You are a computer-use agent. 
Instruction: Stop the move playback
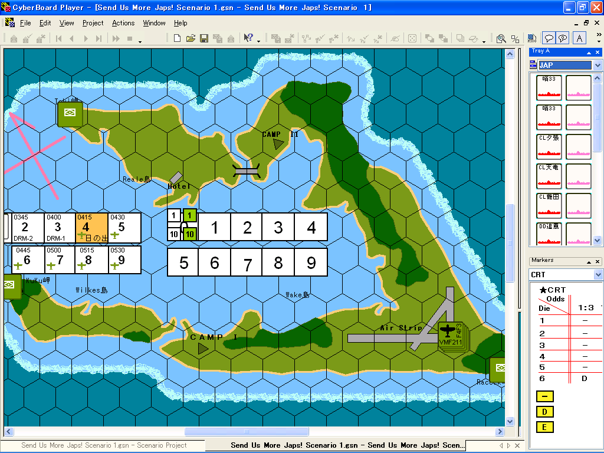pos(130,38)
